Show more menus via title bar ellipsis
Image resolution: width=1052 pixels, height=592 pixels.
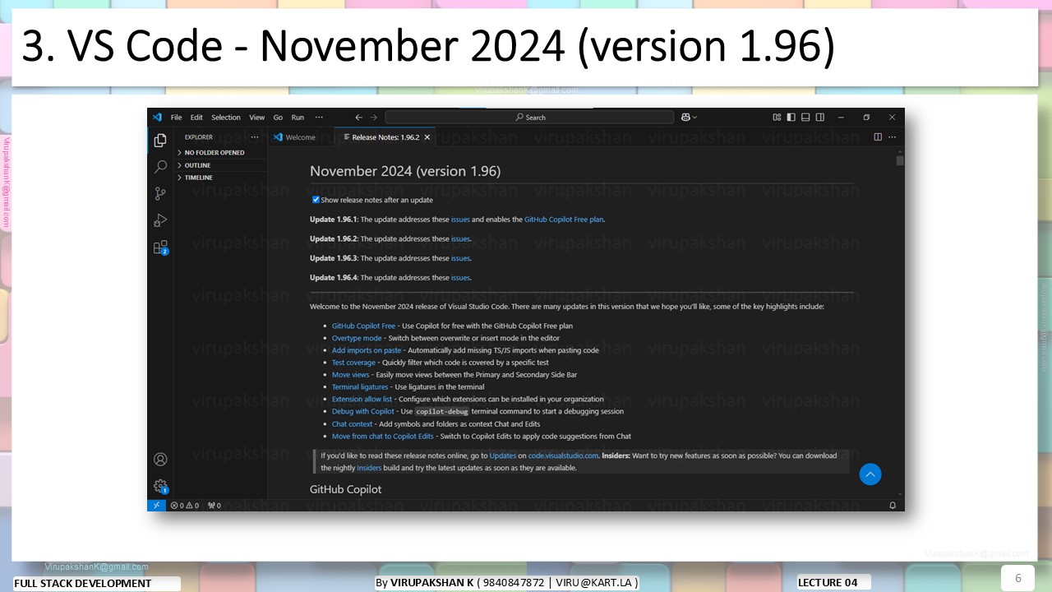pyautogui.click(x=320, y=118)
